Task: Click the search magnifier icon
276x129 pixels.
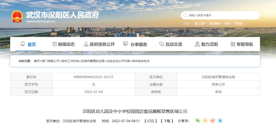Action: click(x=185, y=15)
